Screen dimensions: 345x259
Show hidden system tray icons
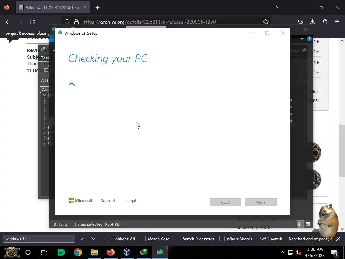click(282, 252)
